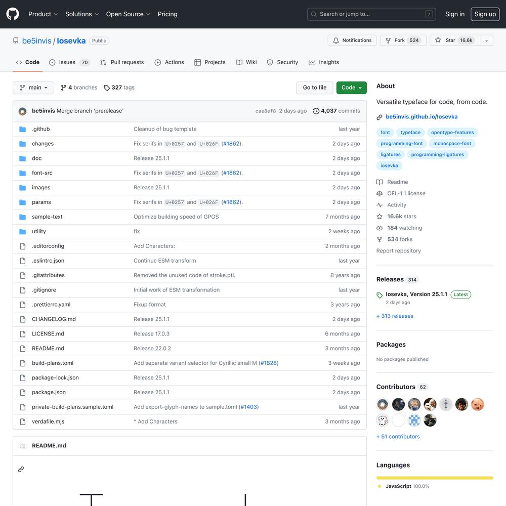Click the eye icon next to 184 watching
Image resolution: width=506 pixels, height=506 pixels.
[x=379, y=228]
